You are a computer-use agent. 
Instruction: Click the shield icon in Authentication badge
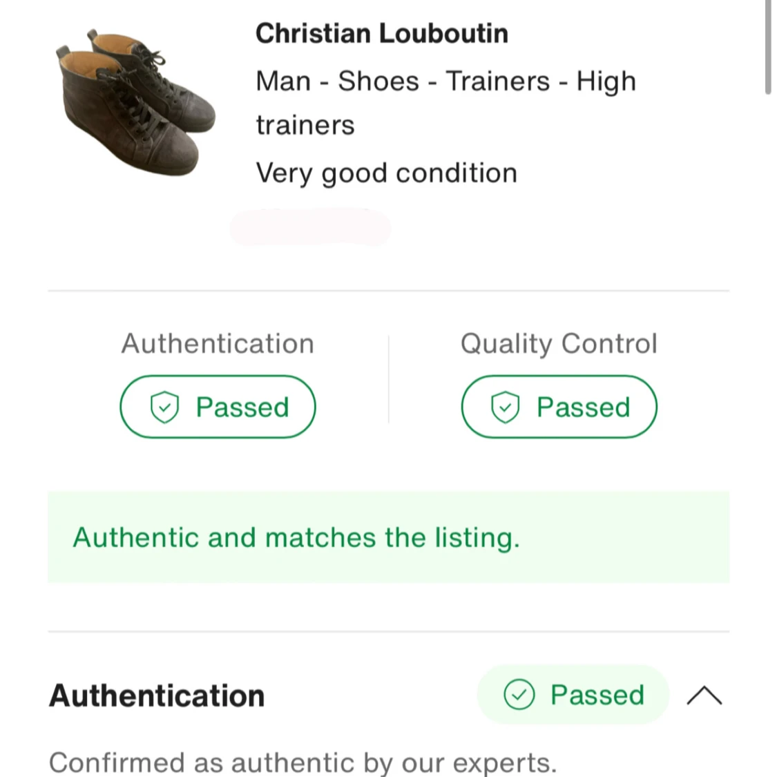coord(164,407)
